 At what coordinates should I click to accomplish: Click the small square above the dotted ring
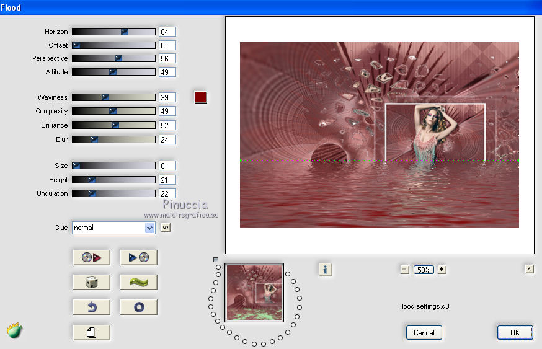216,260
